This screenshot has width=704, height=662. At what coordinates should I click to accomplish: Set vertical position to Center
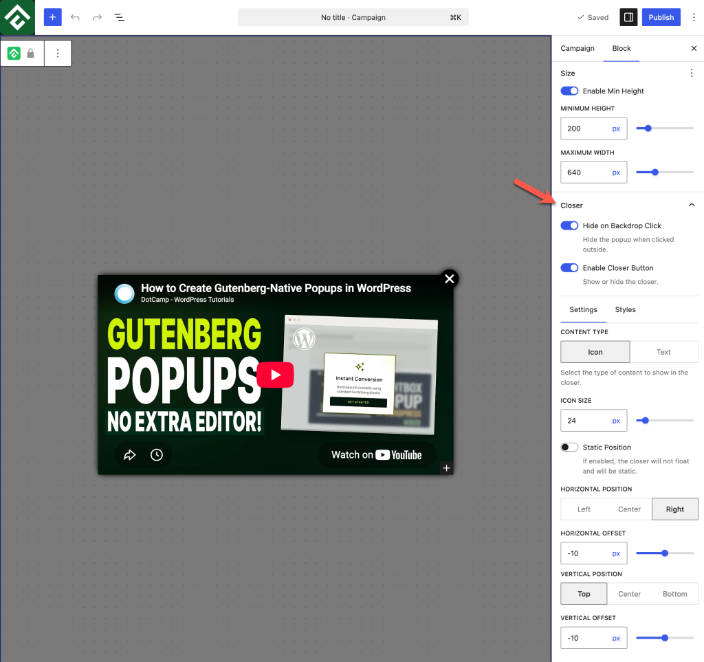(x=629, y=594)
